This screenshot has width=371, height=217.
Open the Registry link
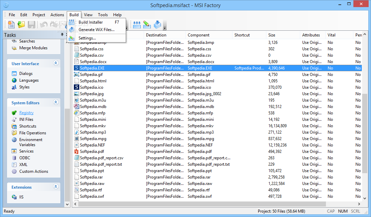pyautogui.click(x=26, y=113)
